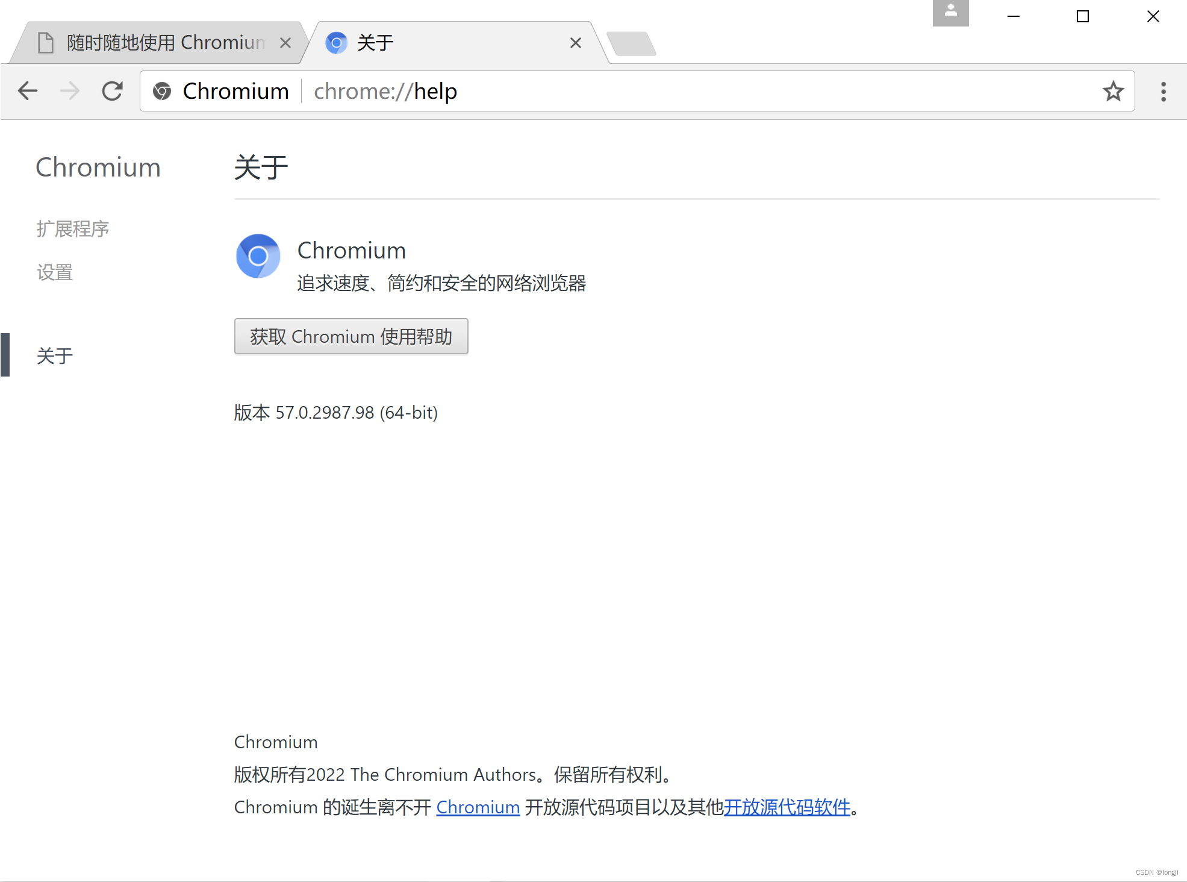The image size is (1187, 882).
Task: Click 获取 Chromium 使用帮助 button
Action: (351, 336)
